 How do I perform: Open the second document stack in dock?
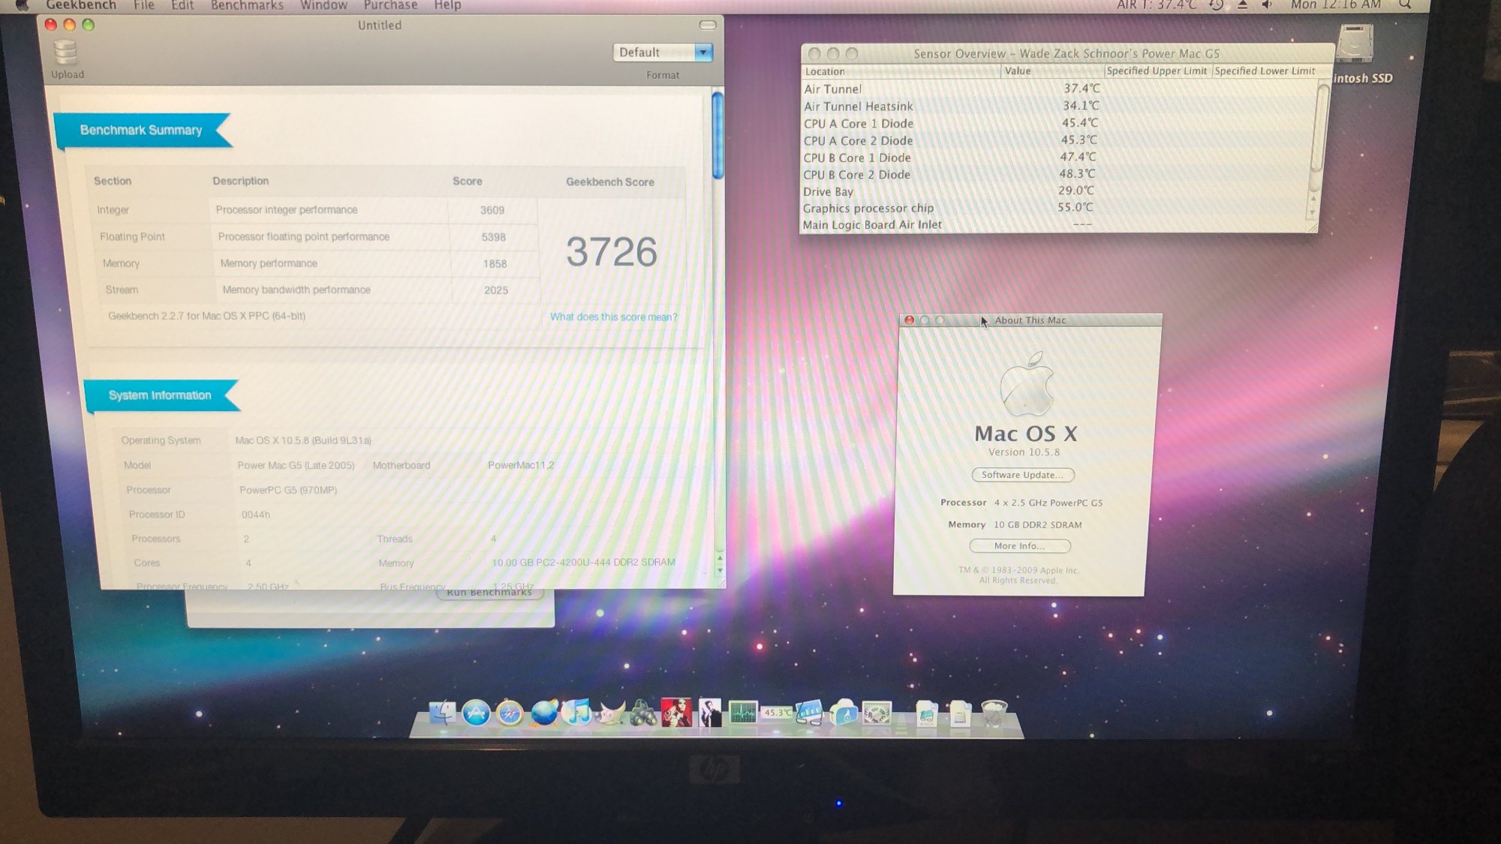tap(960, 713)
